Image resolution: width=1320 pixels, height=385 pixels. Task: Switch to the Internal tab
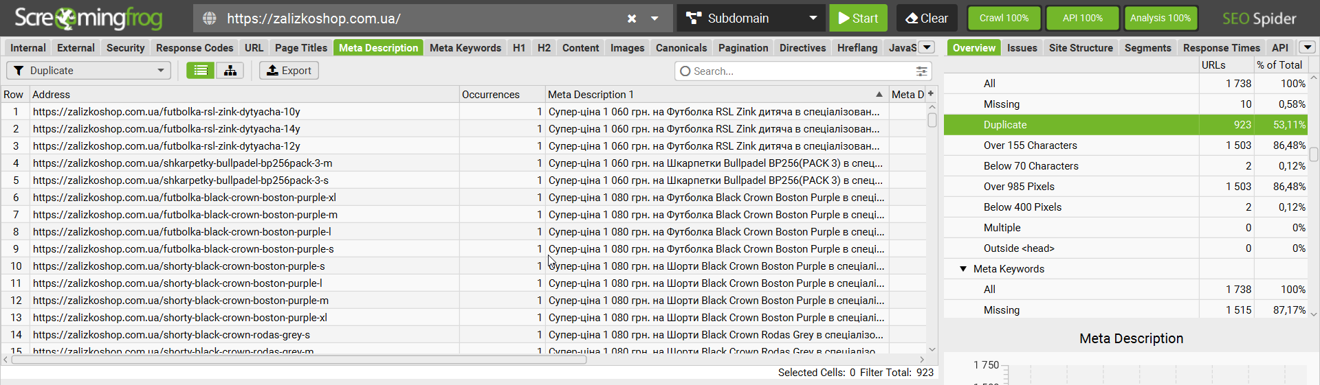[x=28, y=48]
